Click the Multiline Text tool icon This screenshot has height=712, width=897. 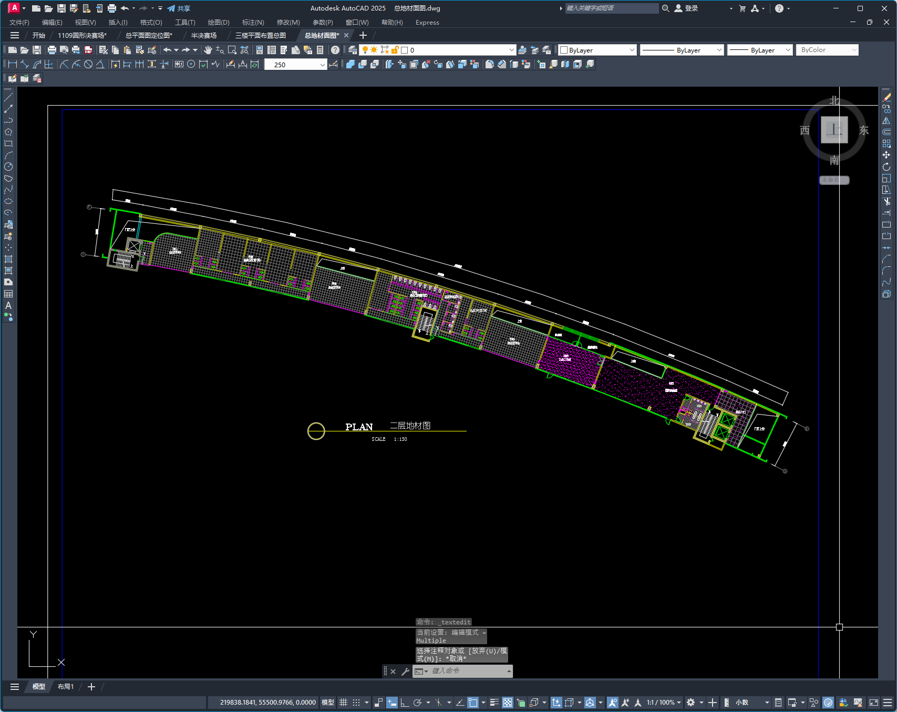tap(8, 305)
